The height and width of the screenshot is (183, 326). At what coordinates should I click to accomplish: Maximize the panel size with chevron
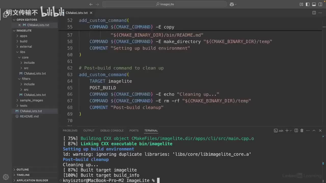pyautogui.click(x=314, y=131)
